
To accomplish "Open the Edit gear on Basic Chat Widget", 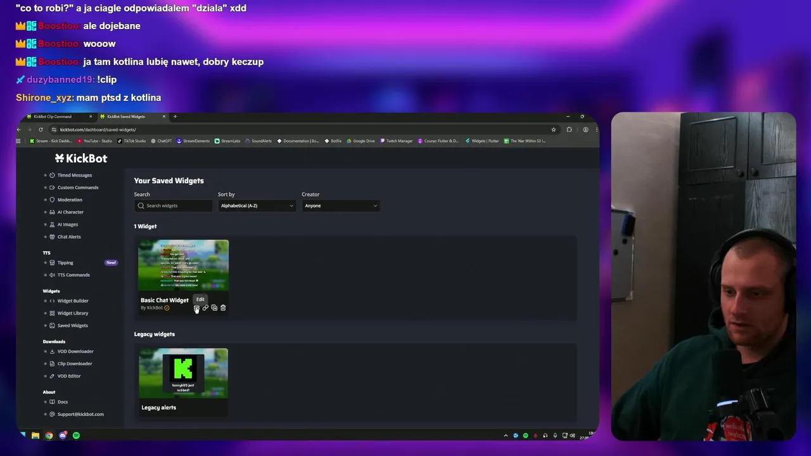I will (196, 308).
